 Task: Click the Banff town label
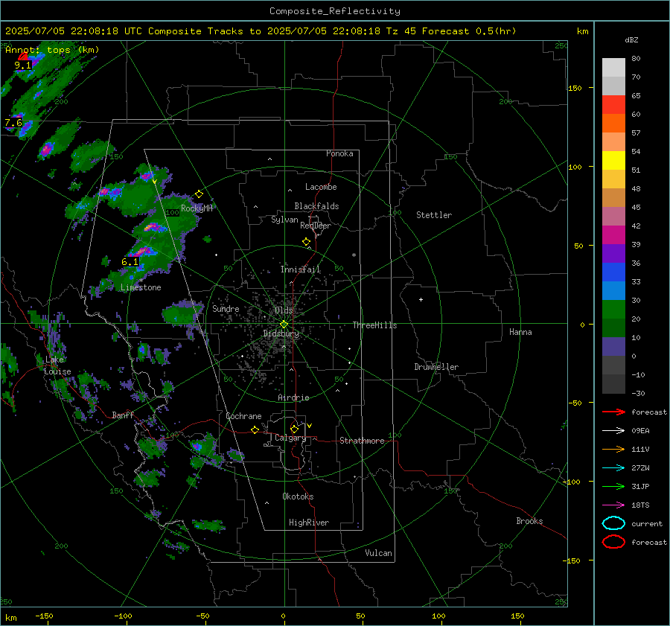click(123, 415)
